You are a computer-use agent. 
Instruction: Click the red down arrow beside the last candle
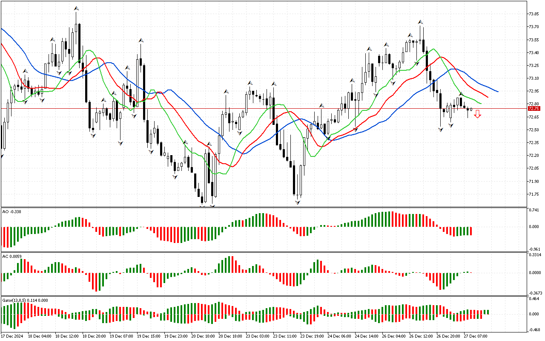click(x=478, y=114)
